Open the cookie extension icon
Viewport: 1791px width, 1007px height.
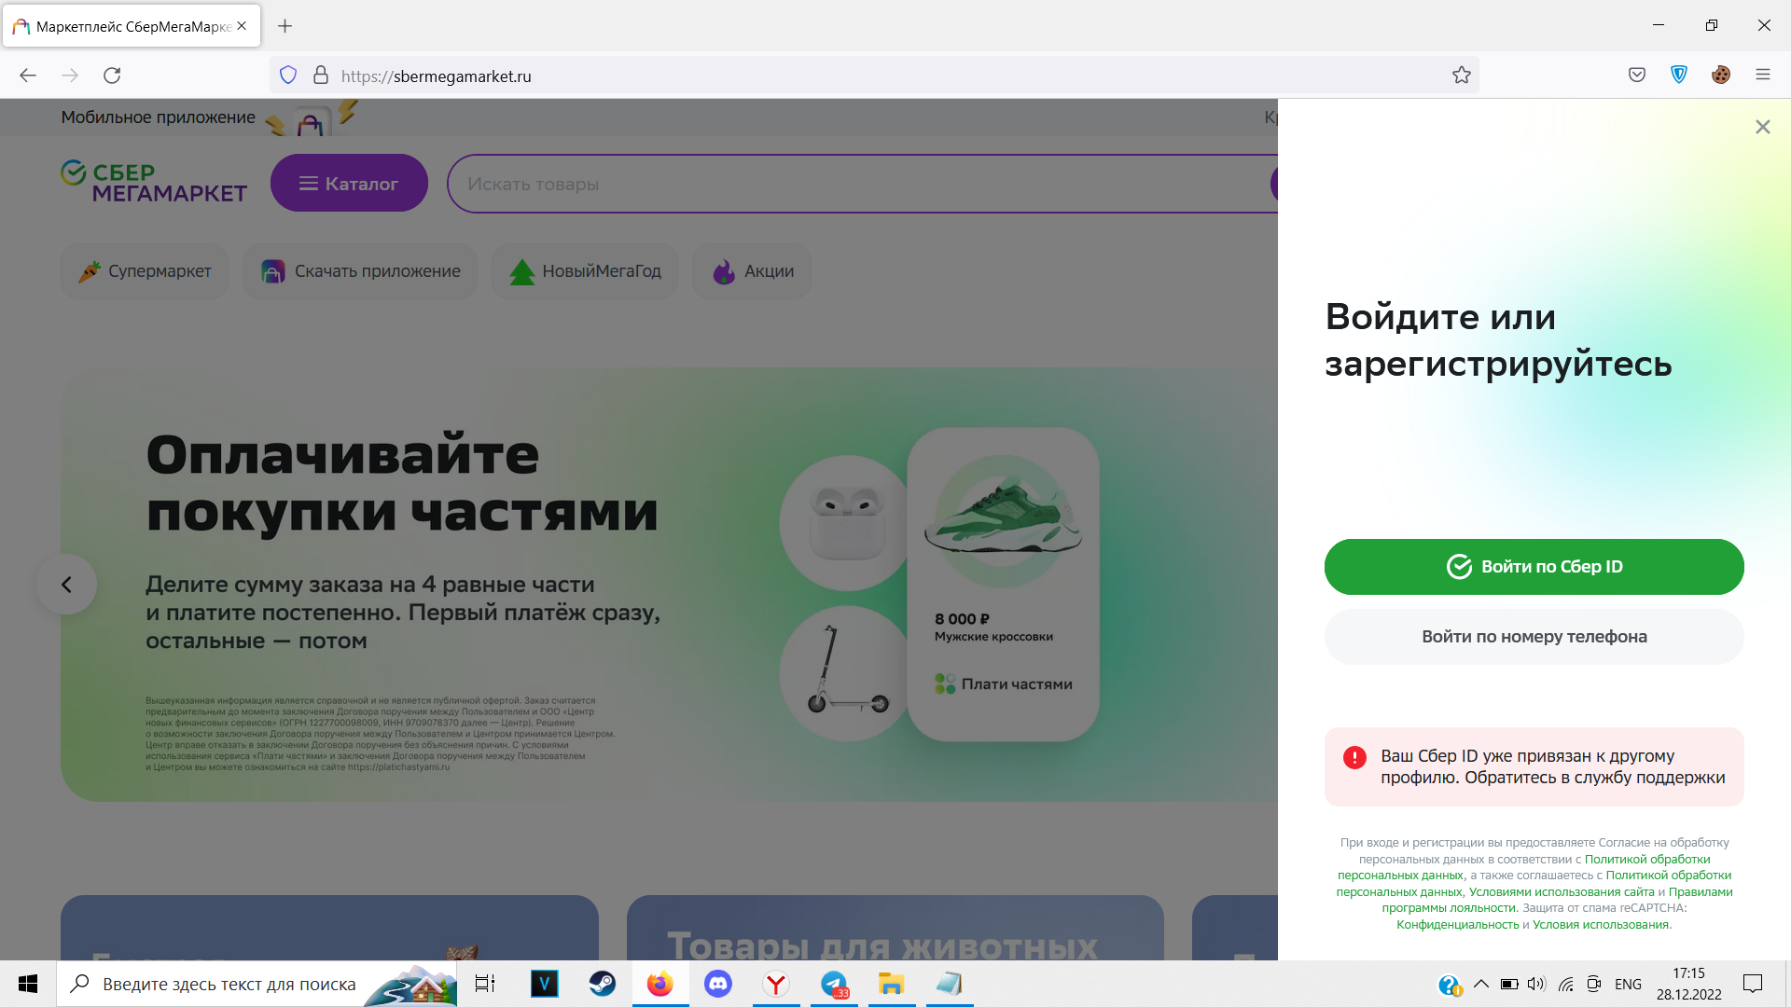pos(1721,76)
